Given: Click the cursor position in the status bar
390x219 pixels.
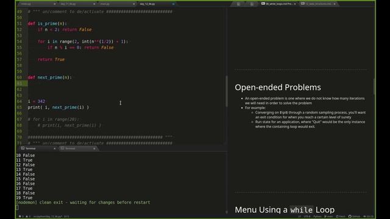Looking at the screenshot, I should [66, 217].
